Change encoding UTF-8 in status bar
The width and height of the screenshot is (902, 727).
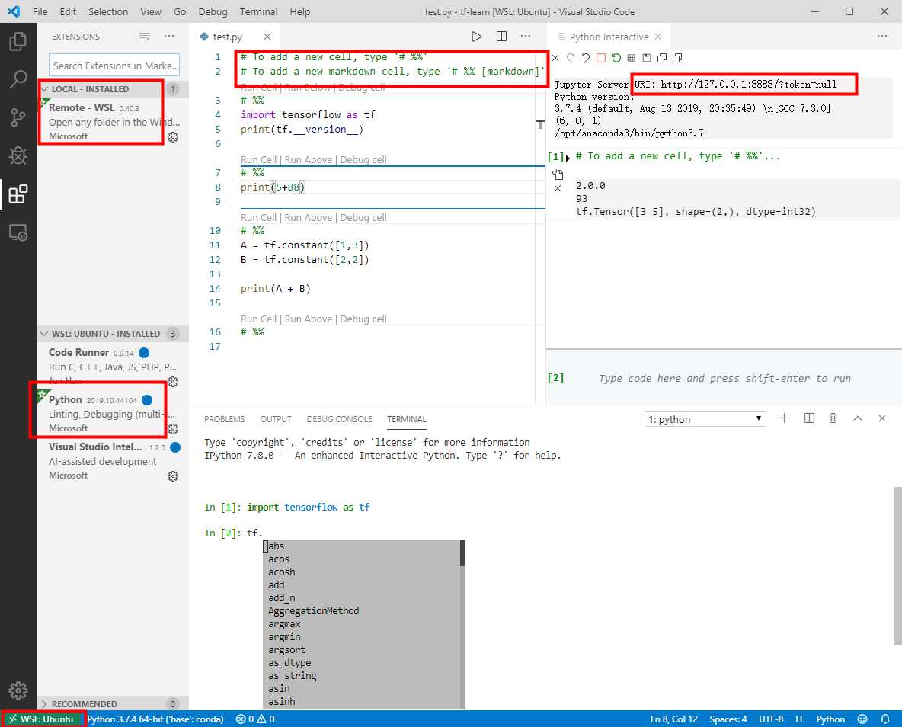[771, 719]
